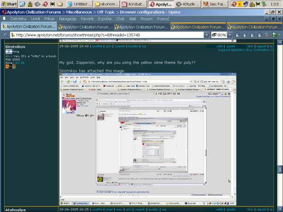Click the page icon left of the URL
The height and width of the screenshot is (212, 283).
(5, 35)
